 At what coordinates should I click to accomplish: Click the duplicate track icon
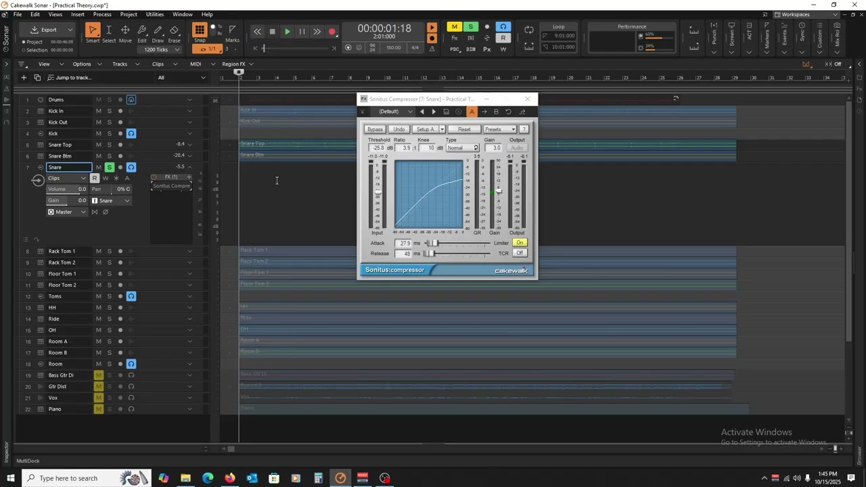pos(37,78)
